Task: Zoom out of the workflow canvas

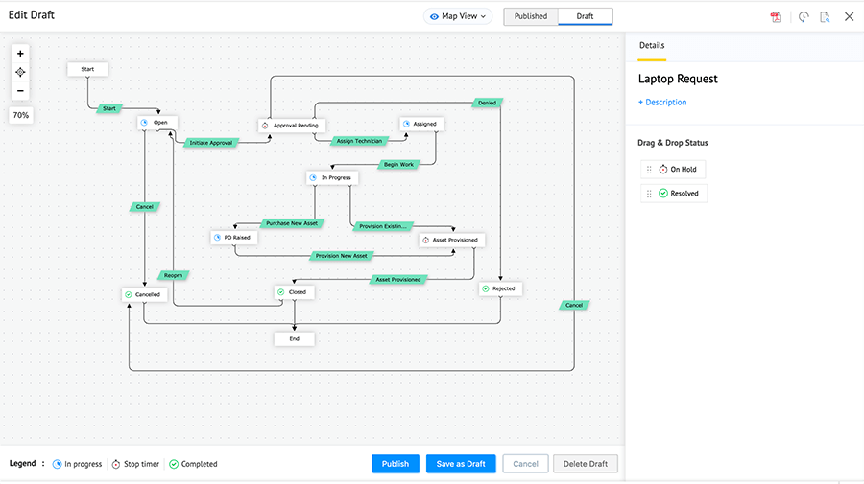Action: (20, 91)
